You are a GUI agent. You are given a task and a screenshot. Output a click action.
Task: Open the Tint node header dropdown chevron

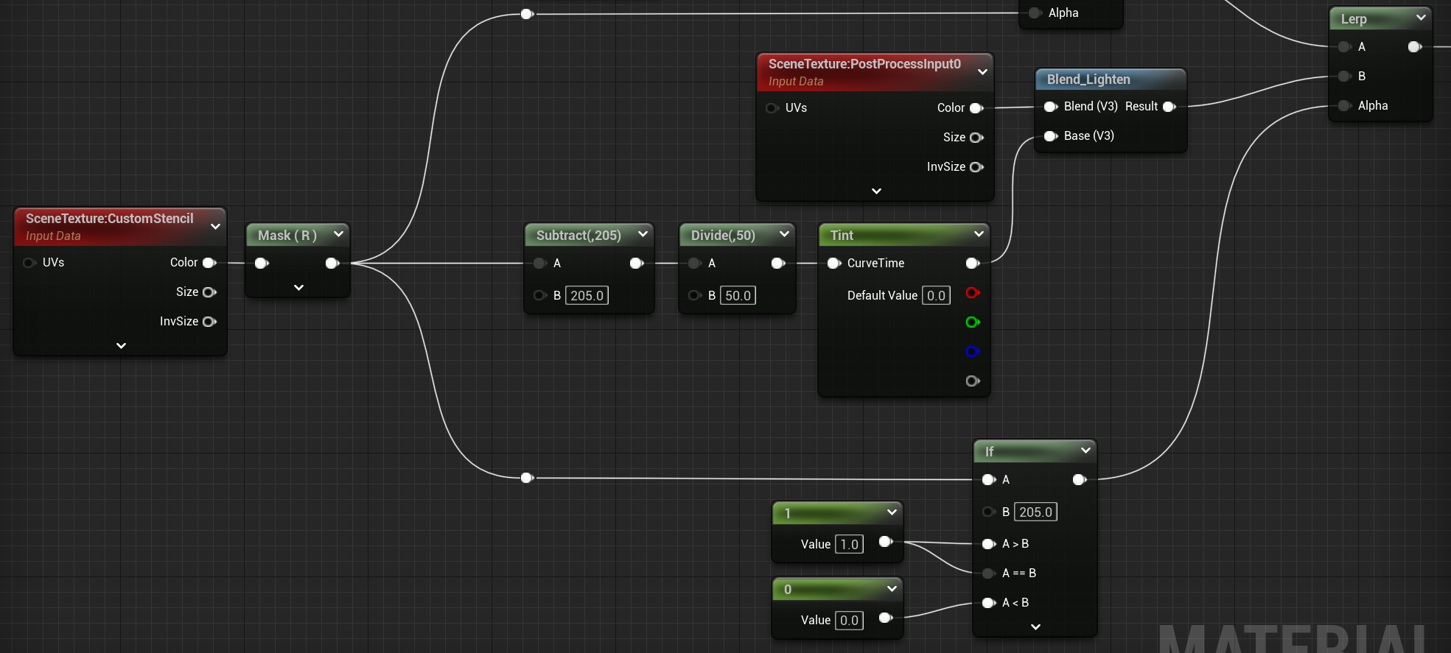(x=979, y=234)
